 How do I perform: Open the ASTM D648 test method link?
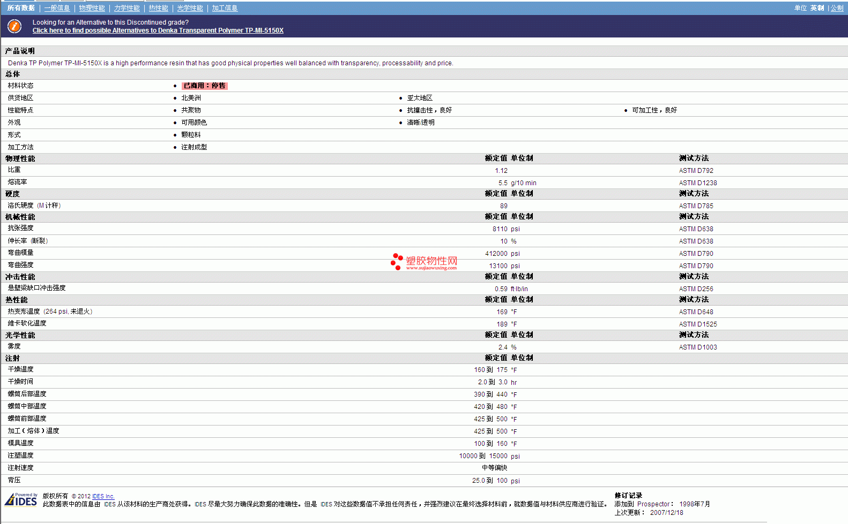(696, 312)
